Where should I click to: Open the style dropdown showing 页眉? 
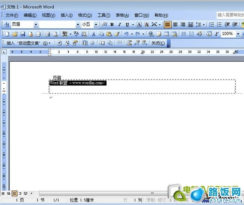[36, 25]
